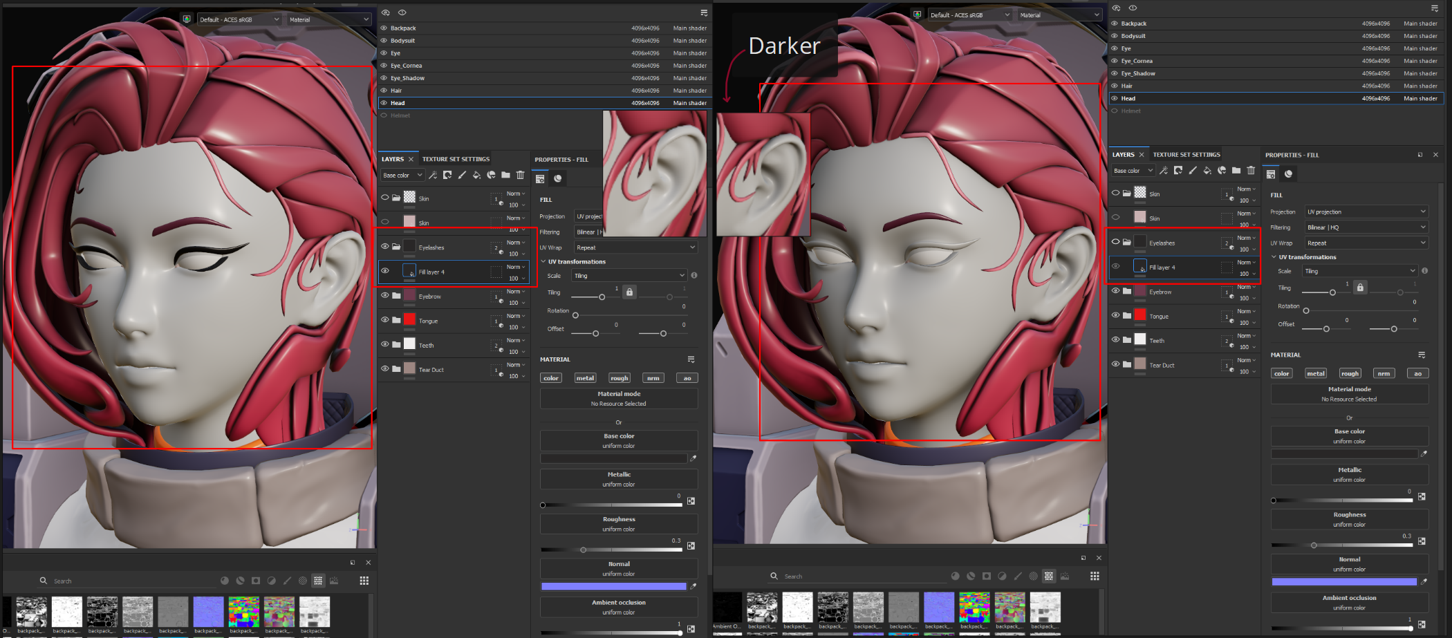
Task: Toggle Hair texture set visibility in left list
Action: pyautogui.click(x=384, y=91)
